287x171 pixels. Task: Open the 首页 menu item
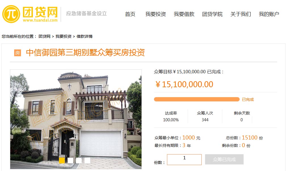point(130,14)
